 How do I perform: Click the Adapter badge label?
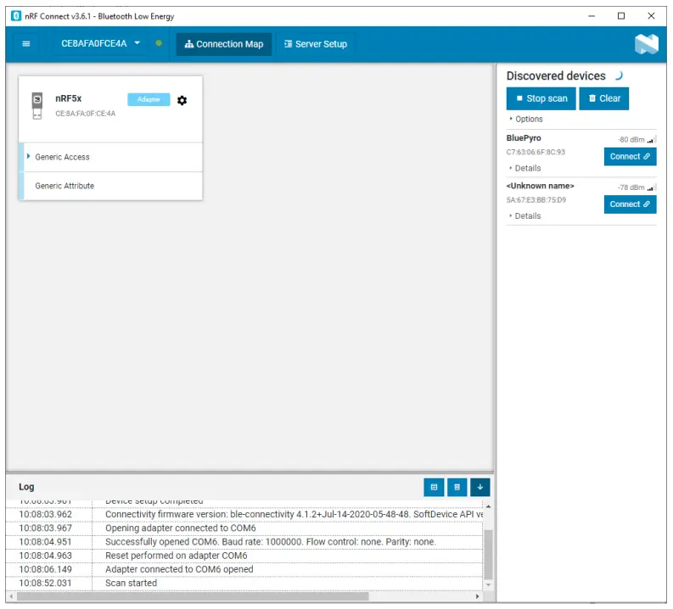(x=149, y=99)
